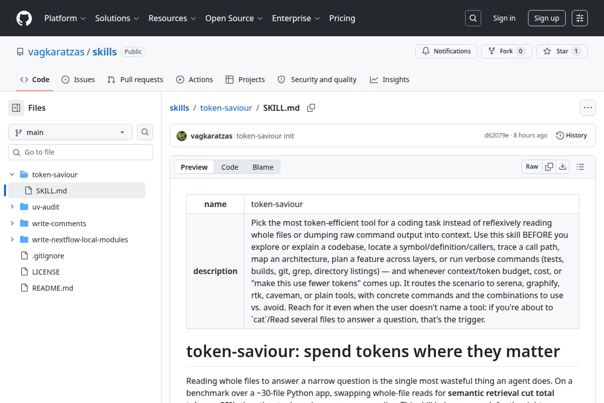Open the Projects tab

245,80
